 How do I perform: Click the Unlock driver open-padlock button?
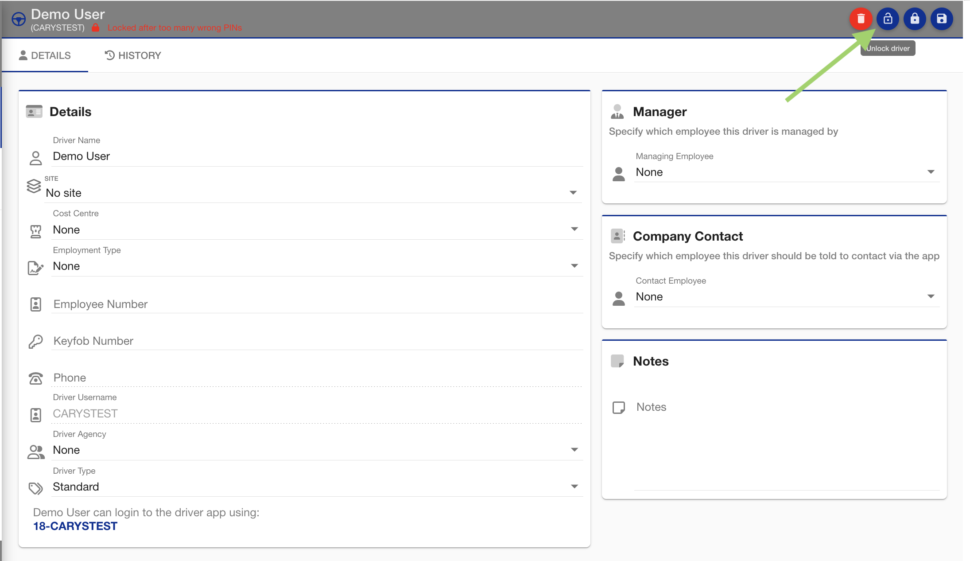[888, 19]
